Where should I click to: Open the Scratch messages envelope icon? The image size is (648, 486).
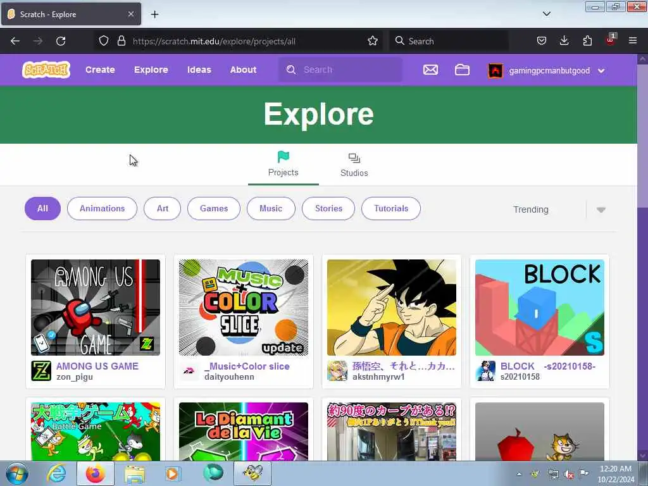[x=430, y=70]
